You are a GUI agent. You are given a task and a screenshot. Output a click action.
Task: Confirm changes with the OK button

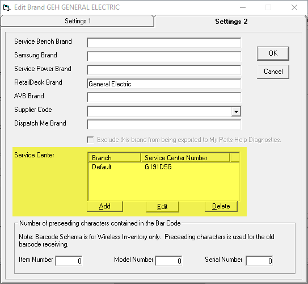[273, 53]
